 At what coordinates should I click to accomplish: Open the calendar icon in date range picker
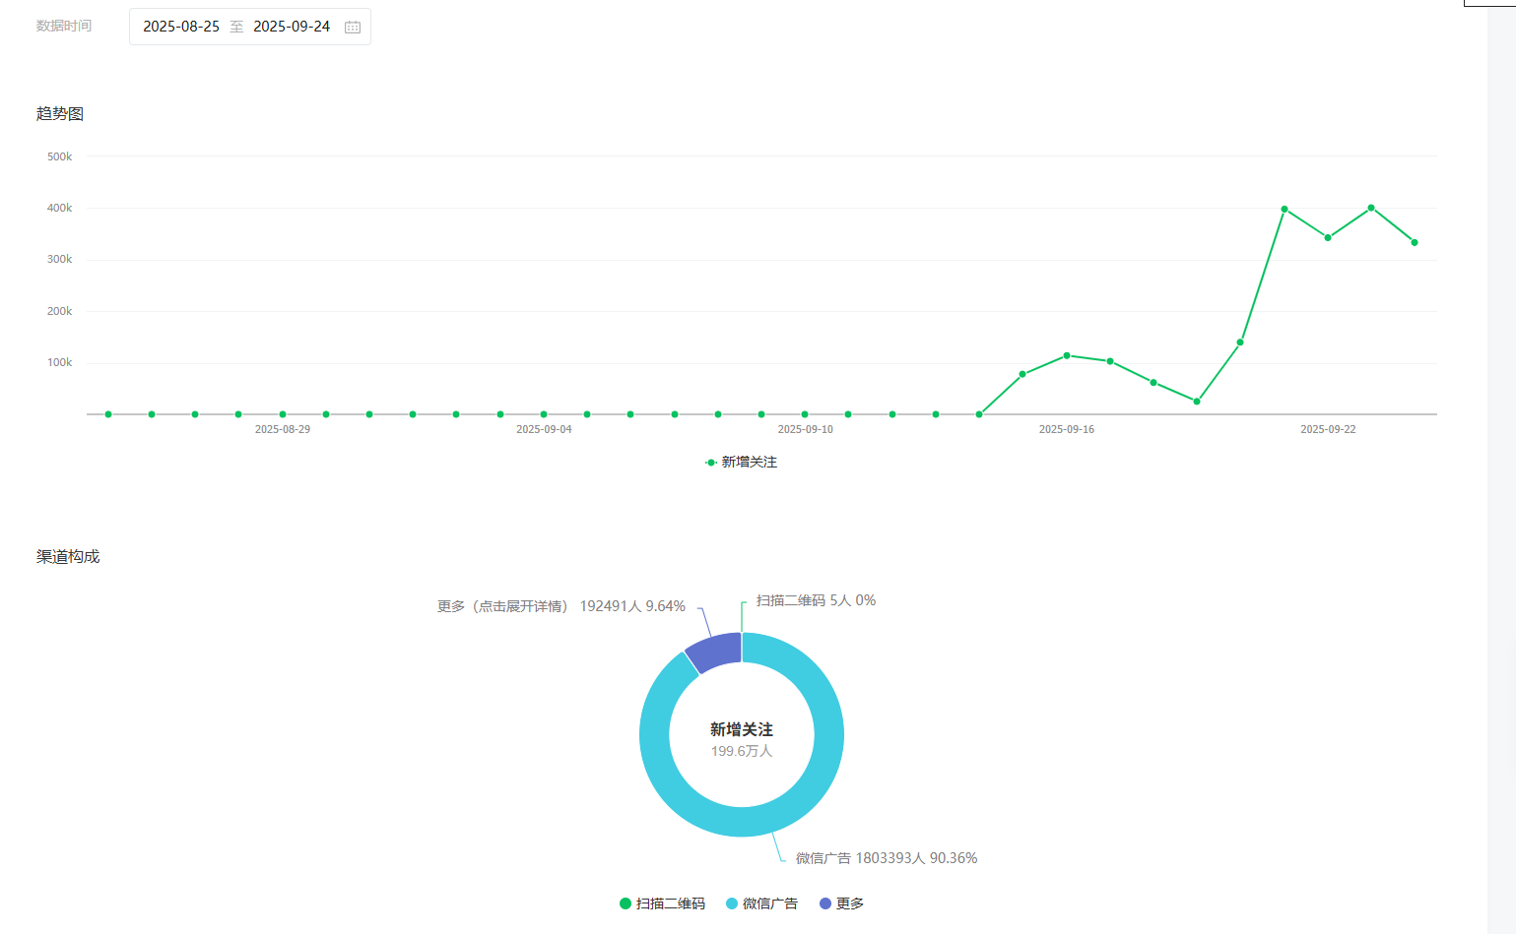[x=353, y=27]
